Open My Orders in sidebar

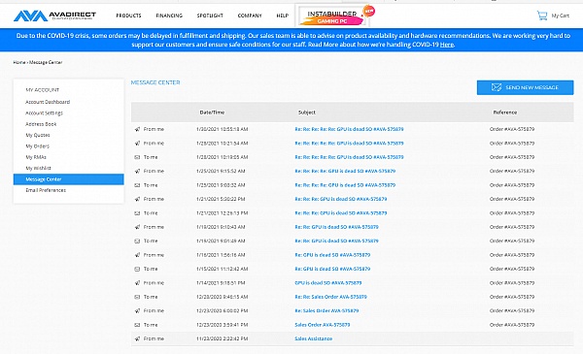(37, 146)
